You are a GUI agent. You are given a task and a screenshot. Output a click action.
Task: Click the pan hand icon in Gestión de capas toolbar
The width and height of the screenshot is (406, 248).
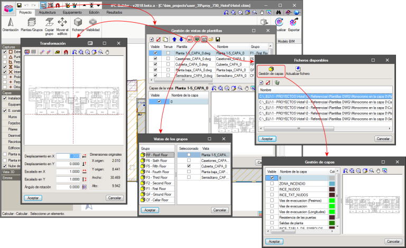(378, 171)
